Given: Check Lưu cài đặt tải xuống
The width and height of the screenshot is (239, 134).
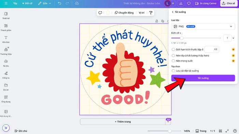Looking at the screenshot, I should pos(173,71).
